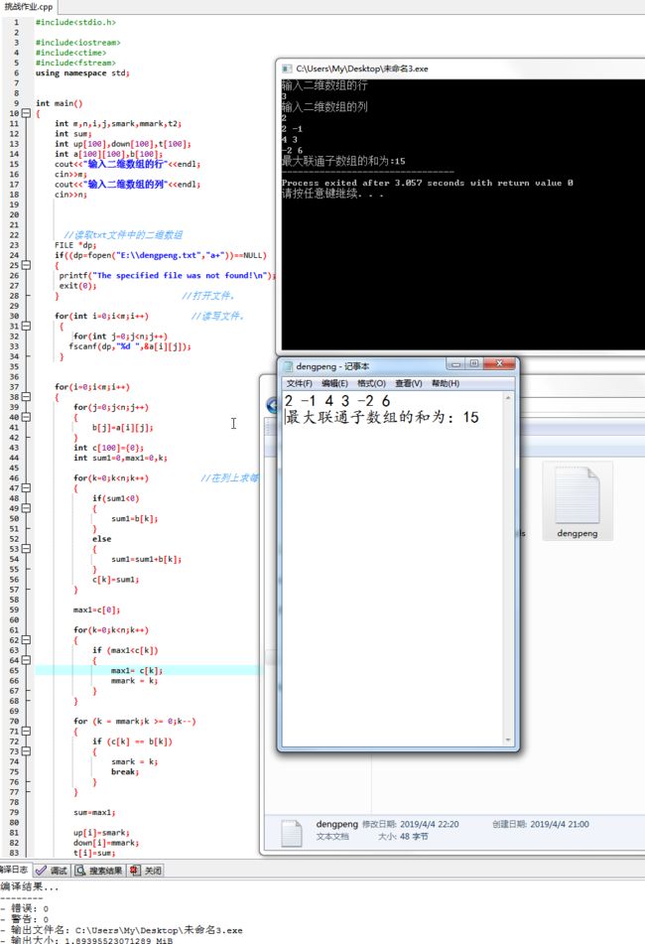Collapse the fold marker at line 62
Viewport: 645px width, 944px height.
click(26, 640)
